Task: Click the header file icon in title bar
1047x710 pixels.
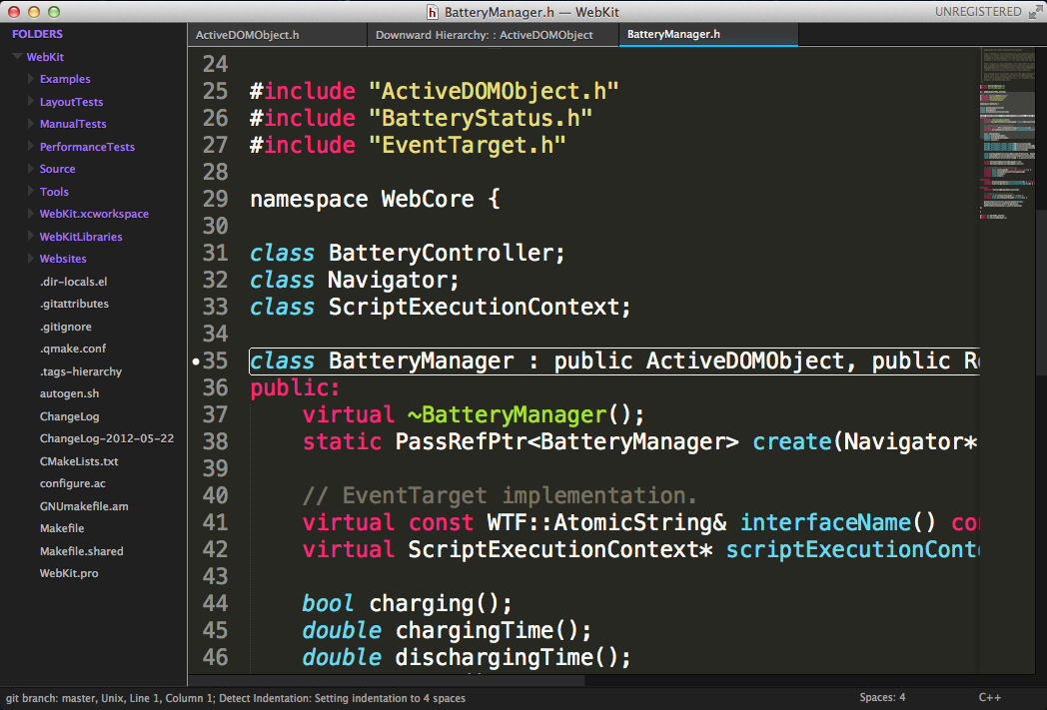Action: (433, 12)
